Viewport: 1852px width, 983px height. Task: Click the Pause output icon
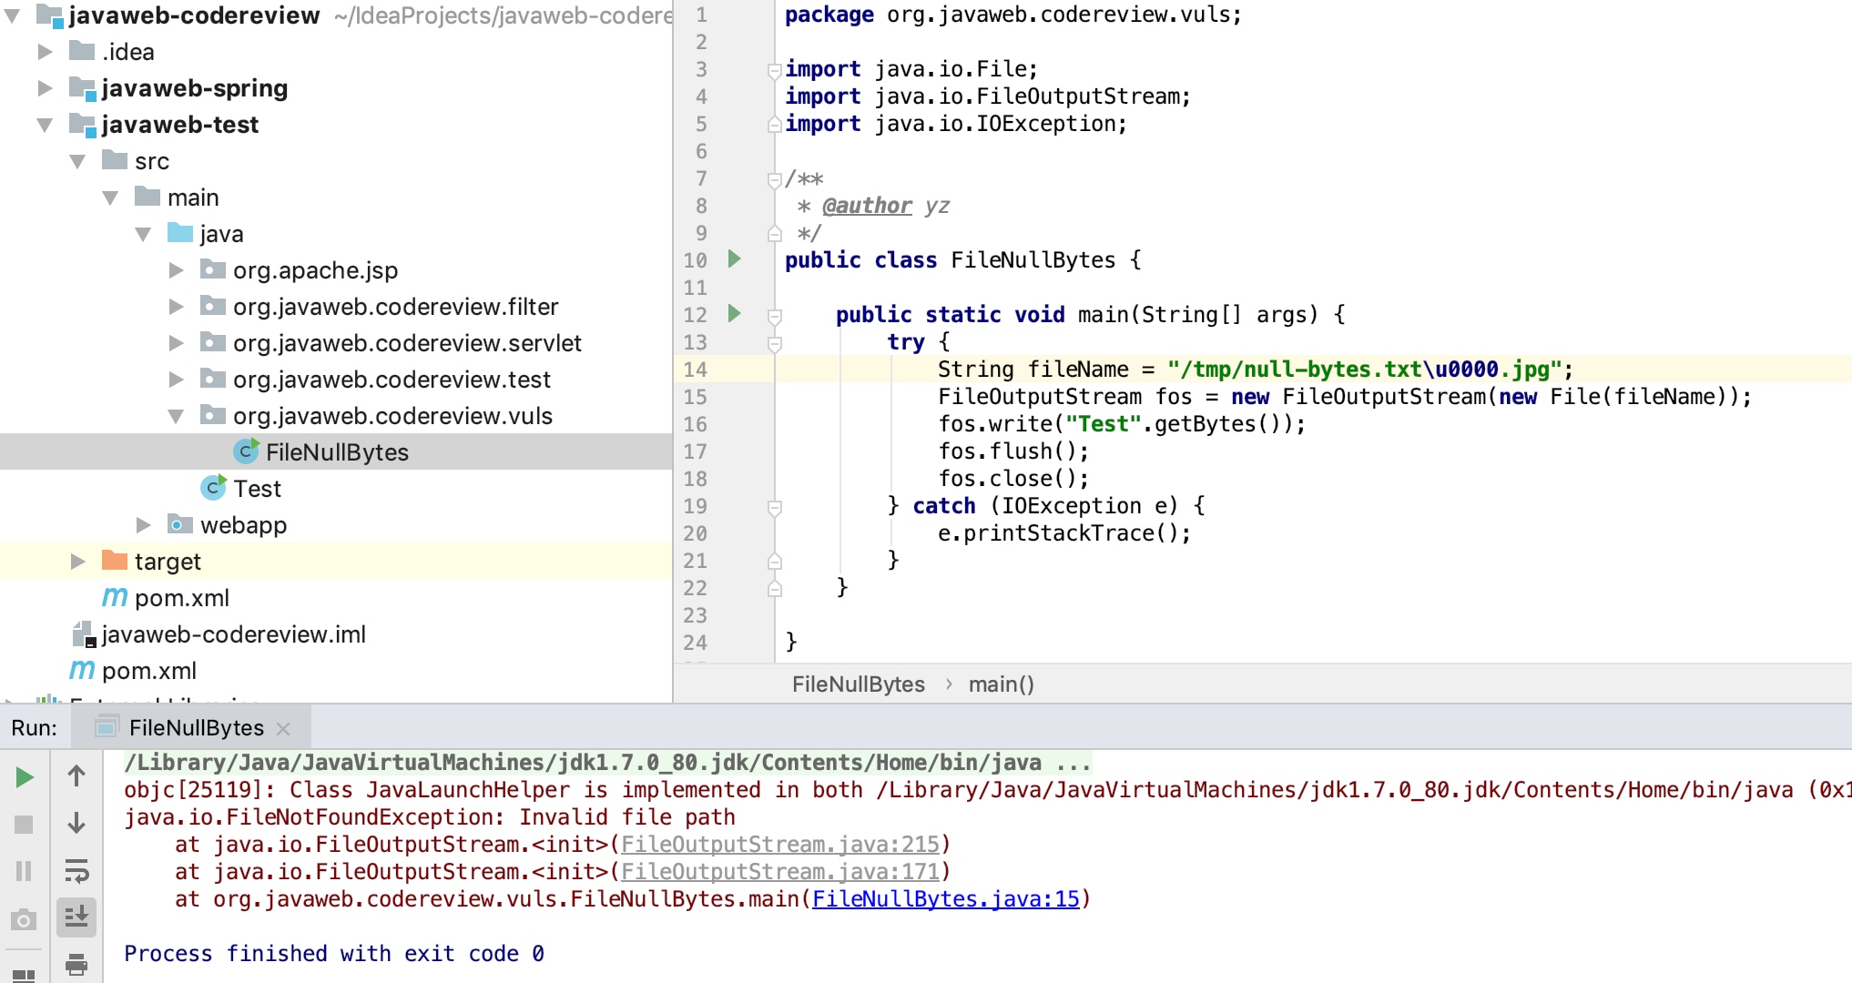tap(25, 872)
